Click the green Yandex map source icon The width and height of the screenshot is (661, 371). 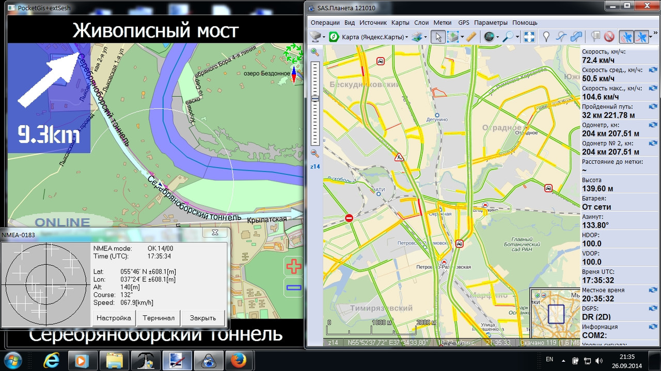[334, 37]
